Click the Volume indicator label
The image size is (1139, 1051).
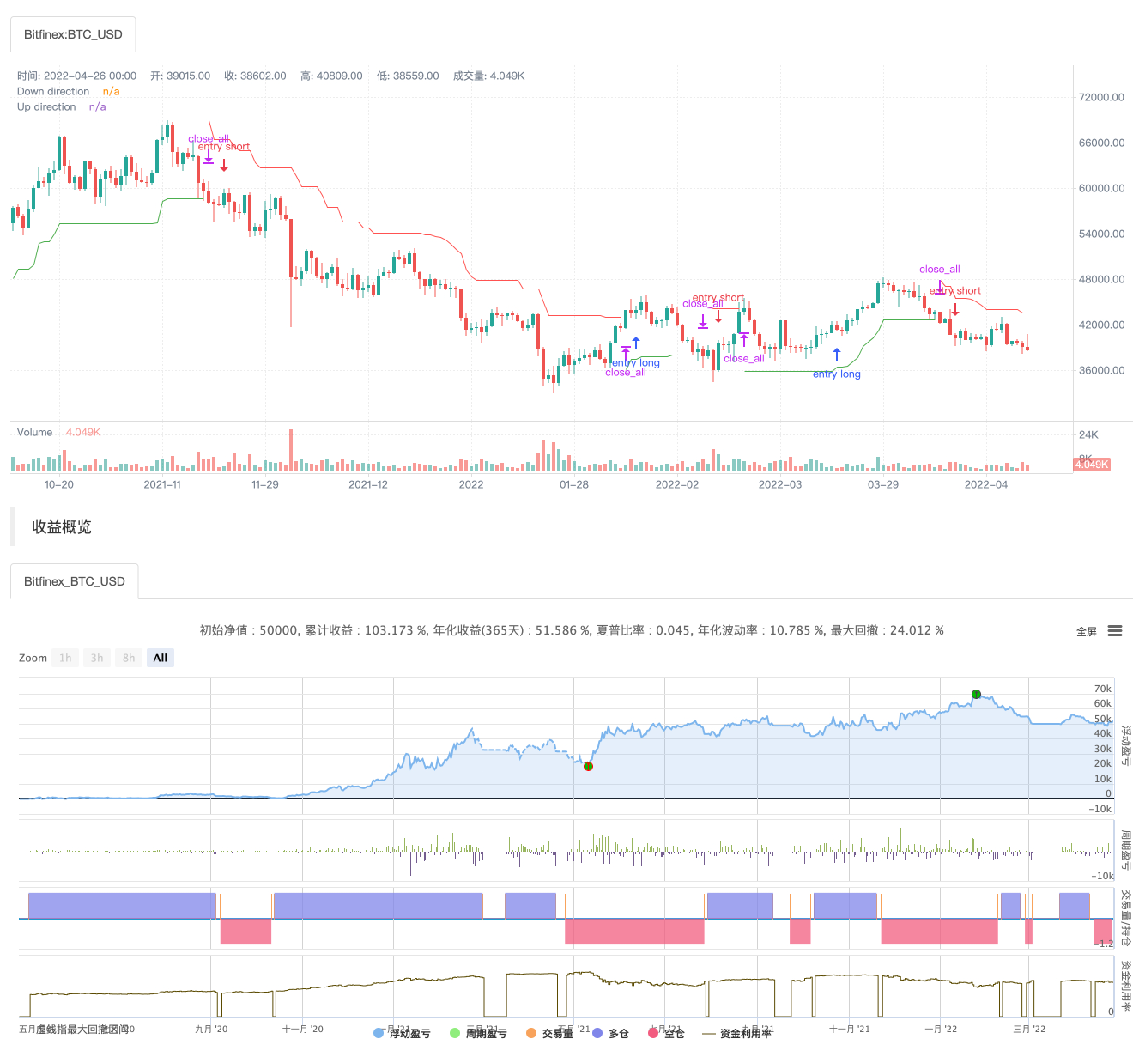pos(34,432)
